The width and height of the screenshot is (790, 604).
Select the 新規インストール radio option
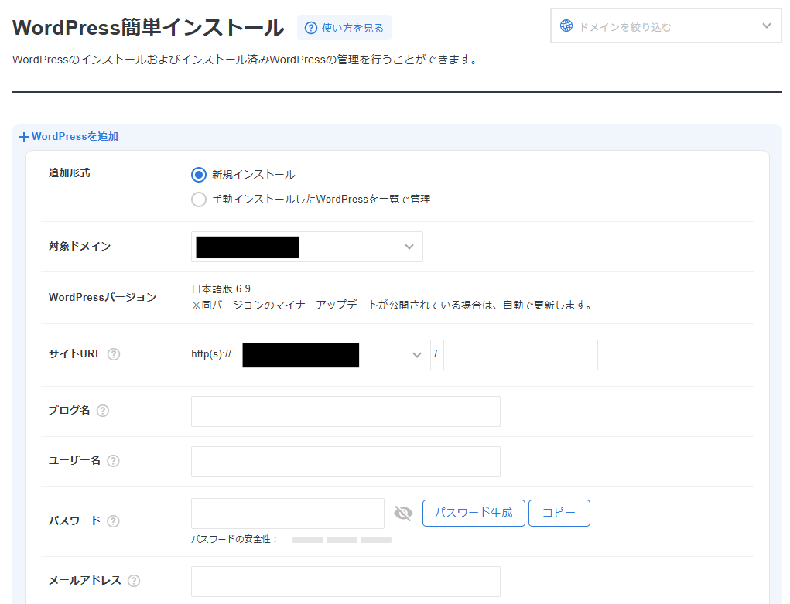click(x=198, y=175)
